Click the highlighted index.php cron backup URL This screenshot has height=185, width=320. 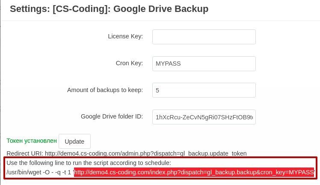point(194,172)
